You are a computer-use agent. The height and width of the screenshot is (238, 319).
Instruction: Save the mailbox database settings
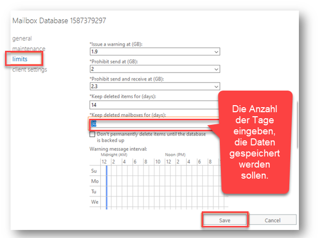pyautogui.click(x=225, y=220)
